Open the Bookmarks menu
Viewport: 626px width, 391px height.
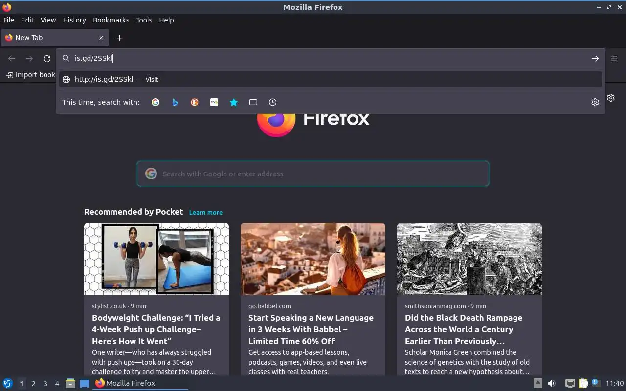coord(111,20)
